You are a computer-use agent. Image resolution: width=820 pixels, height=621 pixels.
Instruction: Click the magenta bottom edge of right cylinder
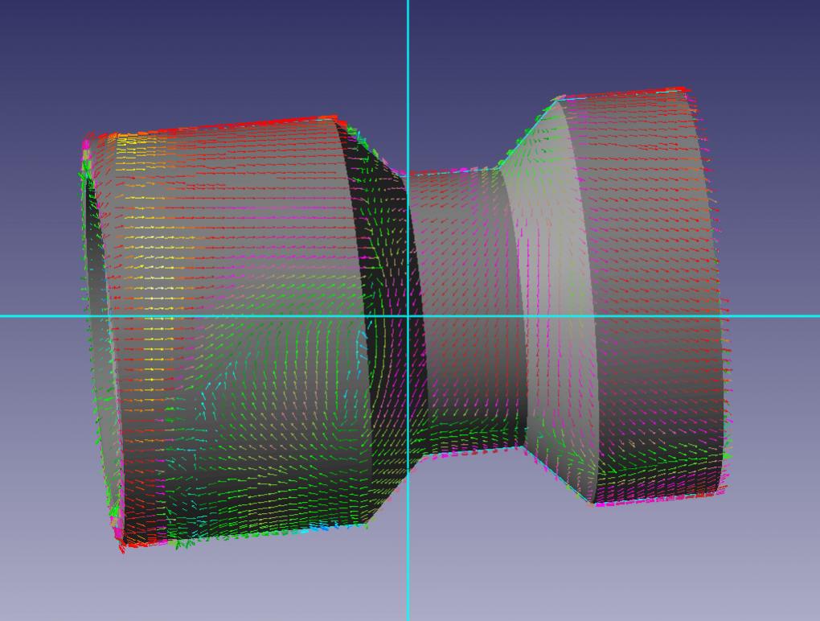tap(659, 499)
